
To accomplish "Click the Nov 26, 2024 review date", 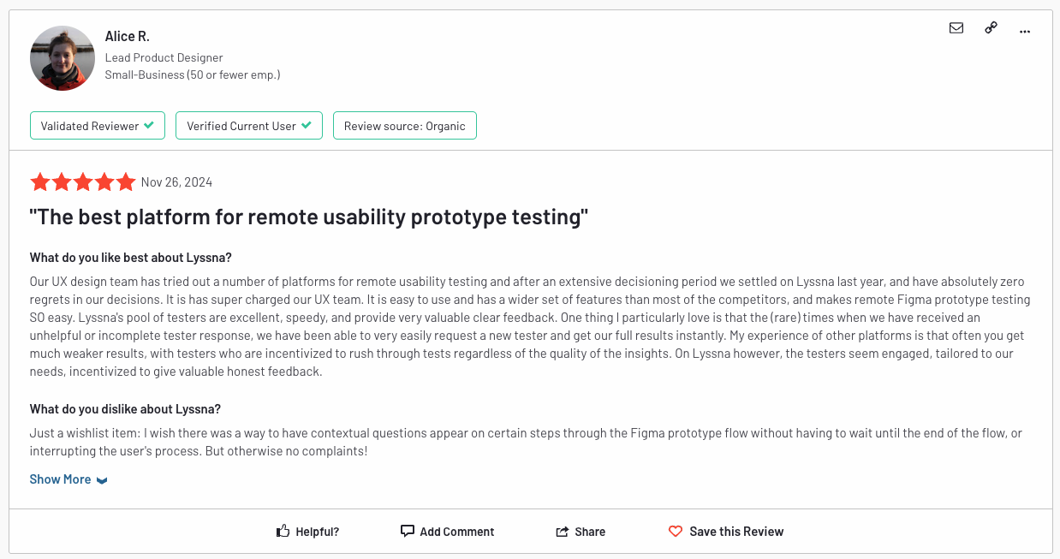I will (176, 182).
